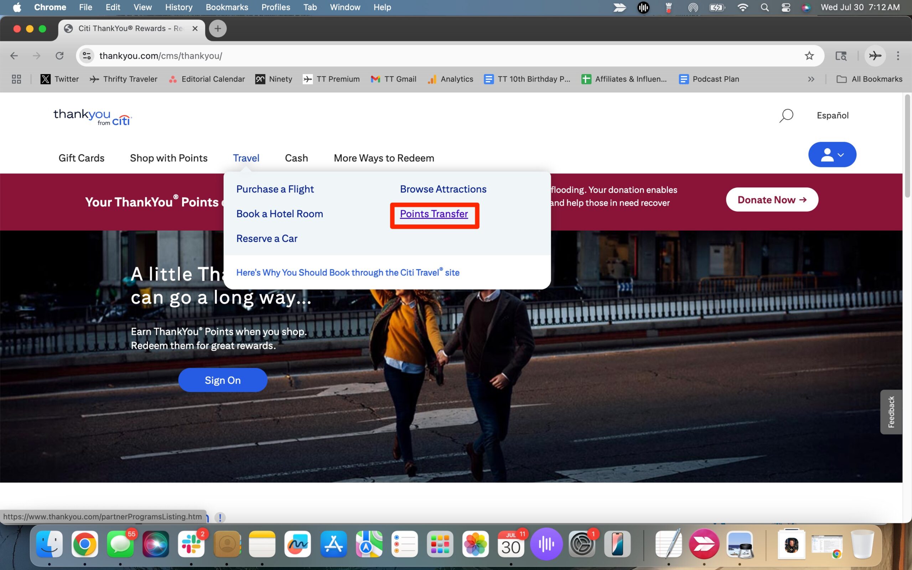
Task: Open the Apple menu
Action: point(17,7)
